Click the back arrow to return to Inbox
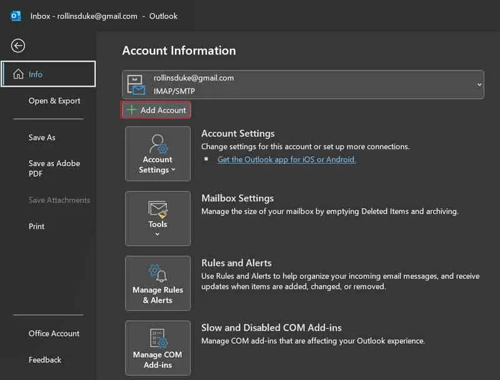 18,46
